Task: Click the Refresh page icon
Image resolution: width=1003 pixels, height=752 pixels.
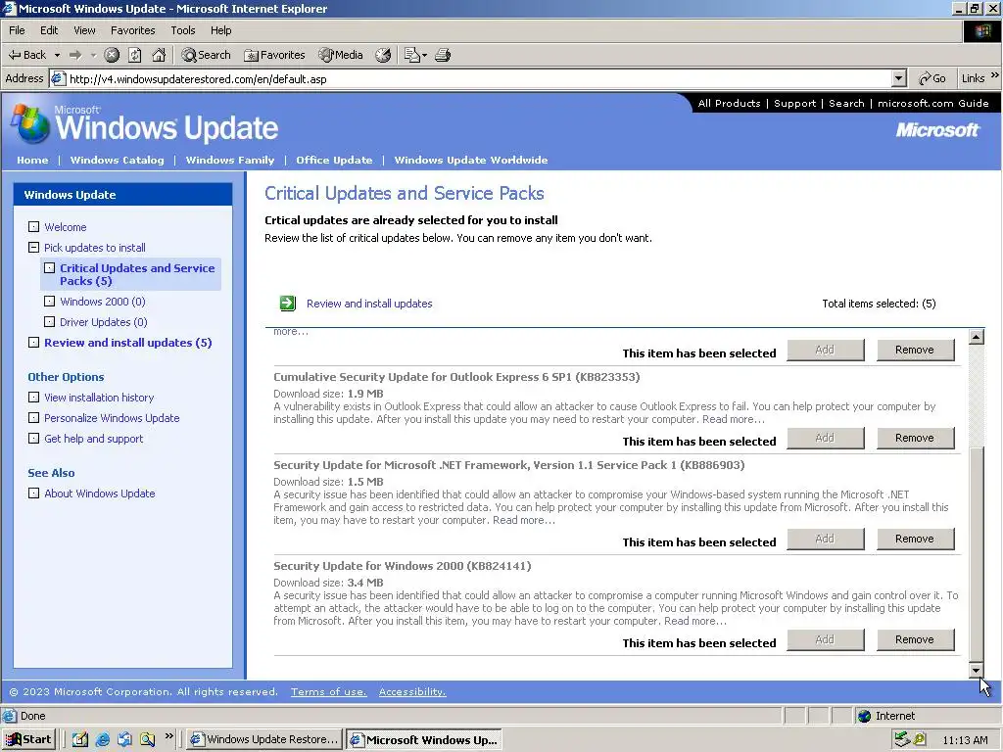Action: (135, 55)
